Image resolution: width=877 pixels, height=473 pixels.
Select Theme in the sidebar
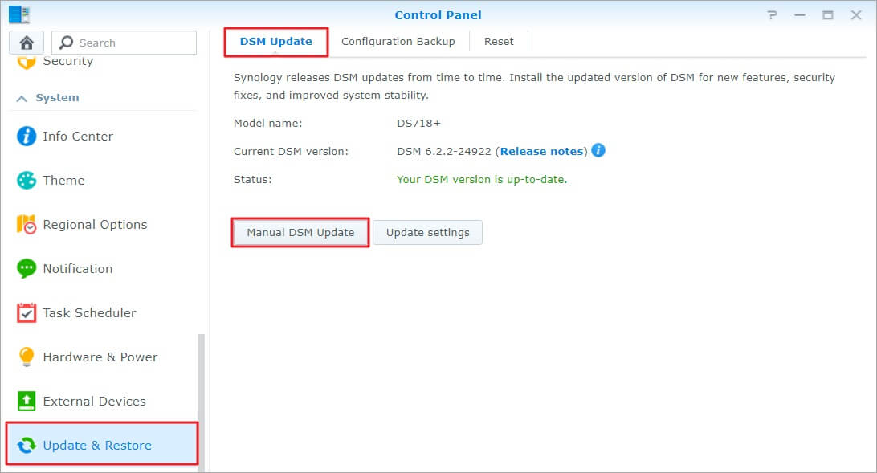click(102, 180)
